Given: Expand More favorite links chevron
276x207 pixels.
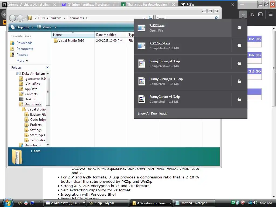Looking at the screenshot, I should click(x=27, y=61).
